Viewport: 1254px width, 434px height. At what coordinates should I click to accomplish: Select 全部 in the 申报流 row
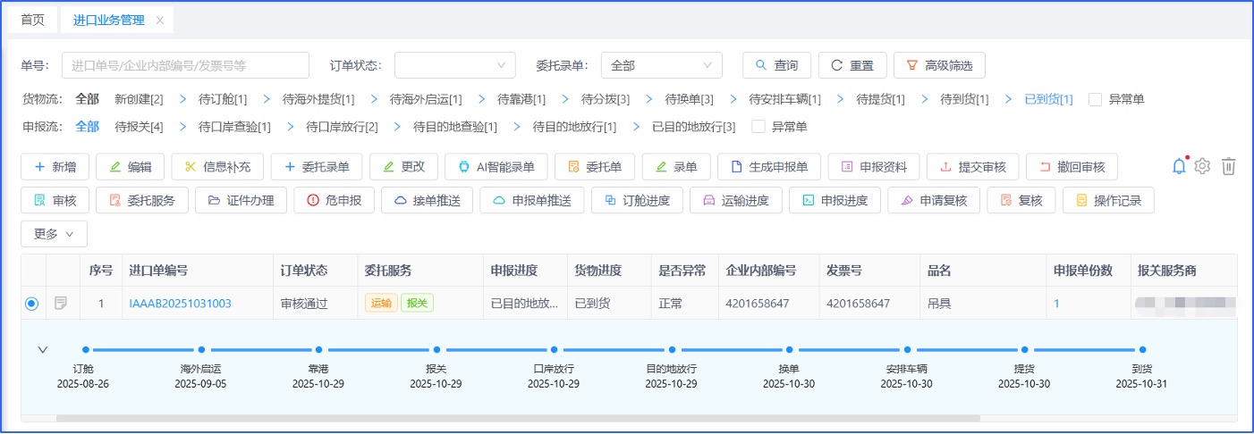[x=88, y=127]
